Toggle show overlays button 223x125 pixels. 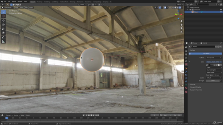tap(165, 8)
